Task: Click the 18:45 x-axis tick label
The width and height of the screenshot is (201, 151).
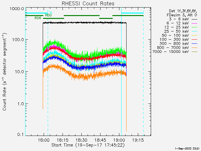Action: (x=100, y=140)
